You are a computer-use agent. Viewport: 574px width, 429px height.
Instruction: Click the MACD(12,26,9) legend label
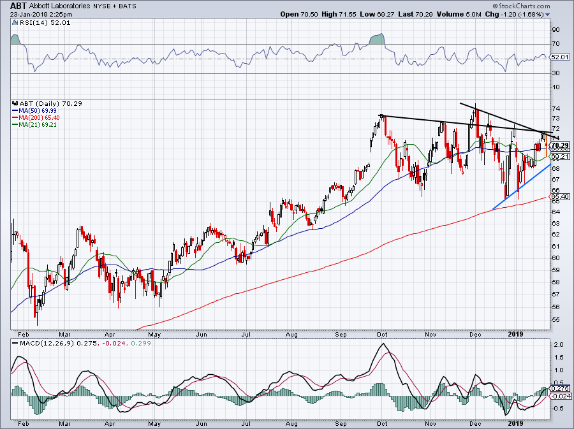pyautogui.click(x=47, y=344)
